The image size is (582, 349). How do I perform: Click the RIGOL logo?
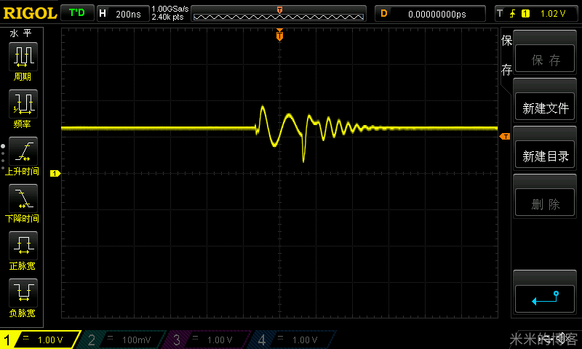pyautogui.click(x=29, y=13)
